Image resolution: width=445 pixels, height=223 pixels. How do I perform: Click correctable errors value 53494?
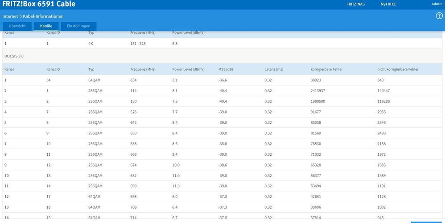click(316, 186)
